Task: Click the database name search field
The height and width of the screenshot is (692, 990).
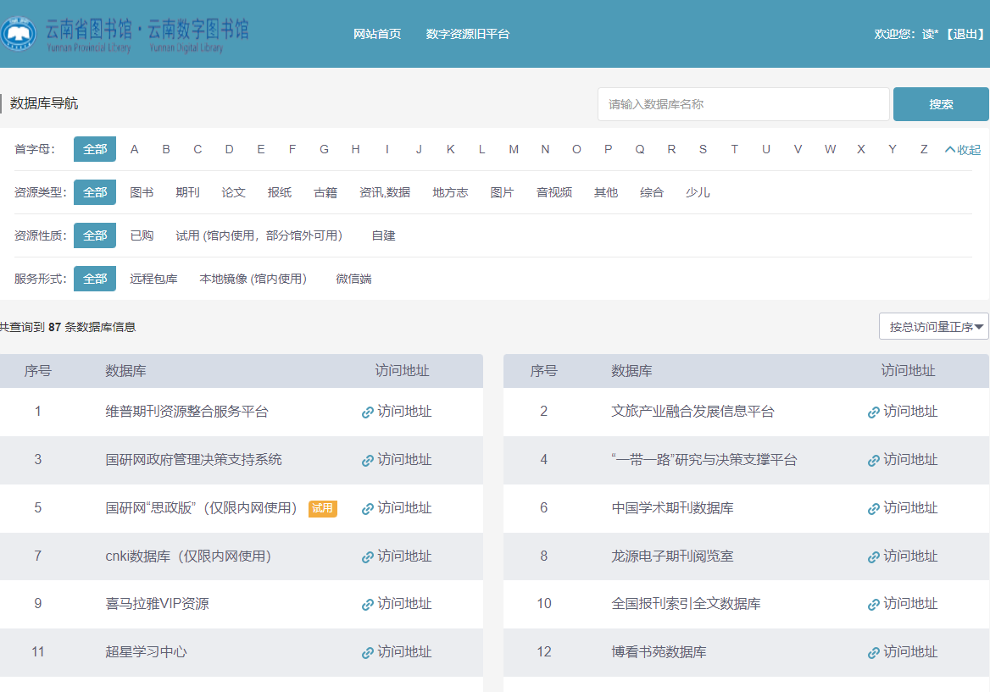Action: tap(743, 104)
